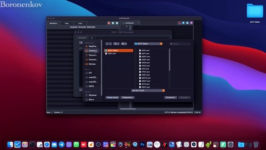Select the highlighted ACPI Tables folder row
Image resolution: width=266 pixels, height=150 pixels.
coord(118,50)
